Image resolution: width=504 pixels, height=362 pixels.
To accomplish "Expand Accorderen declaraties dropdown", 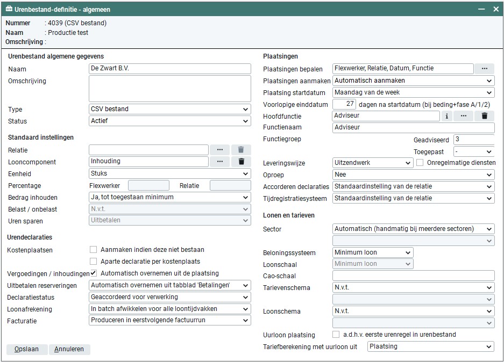I will coord(413,186).
